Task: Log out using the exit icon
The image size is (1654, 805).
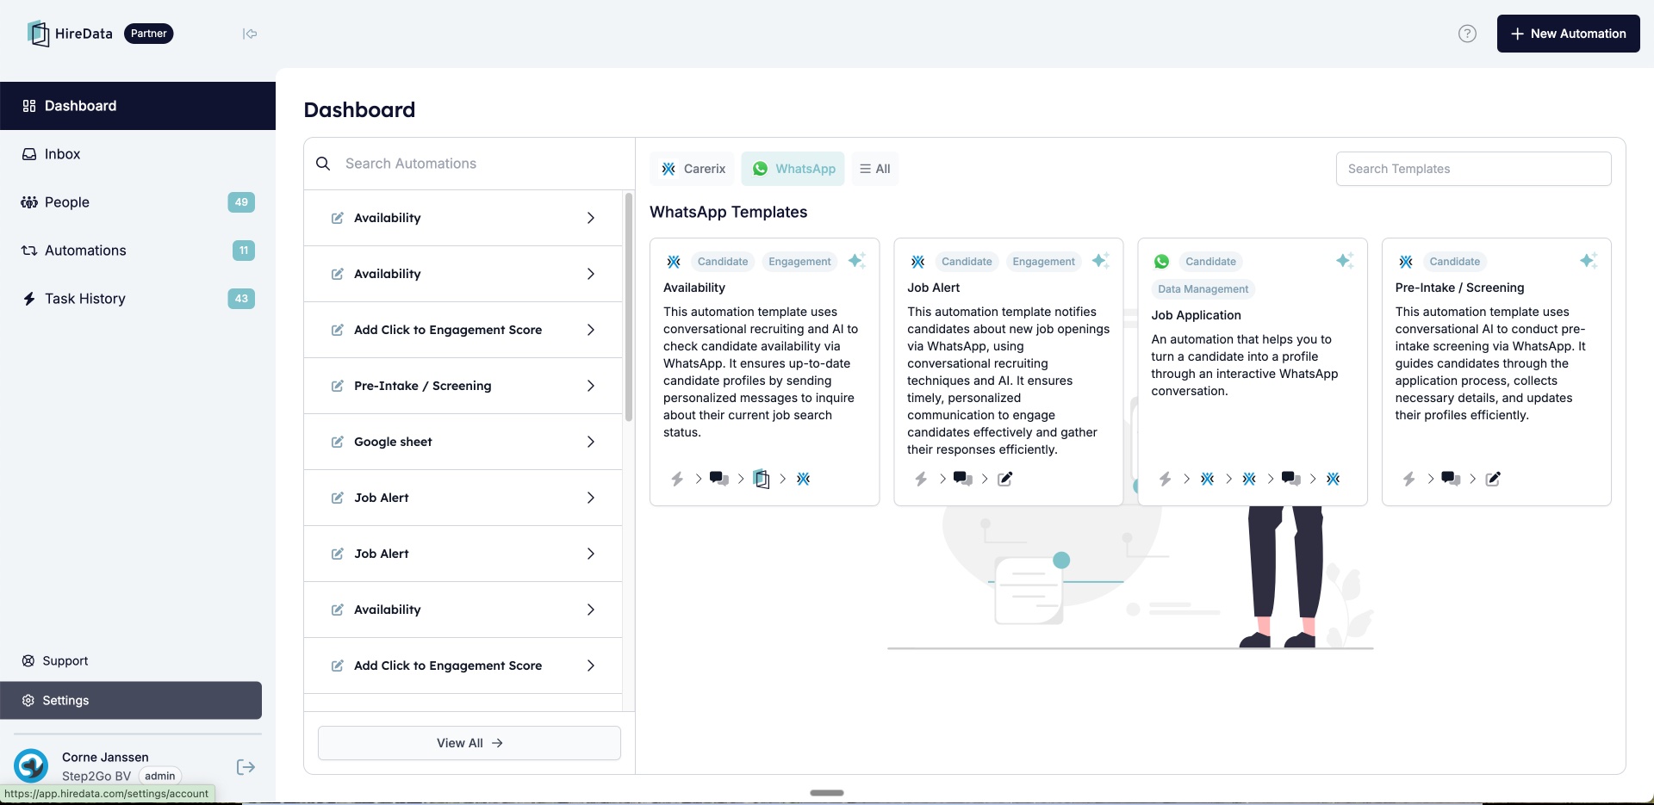Action: [246, 767]
